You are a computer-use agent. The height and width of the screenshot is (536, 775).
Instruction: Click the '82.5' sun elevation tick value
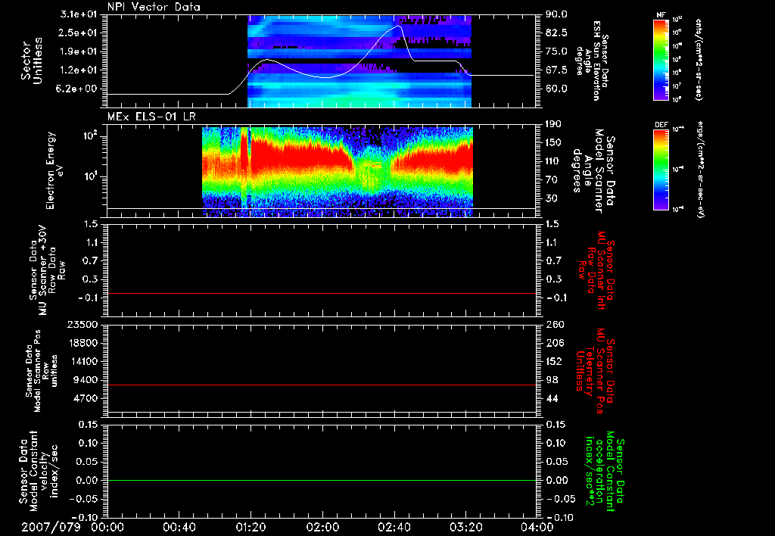click(x=556, y=33)
